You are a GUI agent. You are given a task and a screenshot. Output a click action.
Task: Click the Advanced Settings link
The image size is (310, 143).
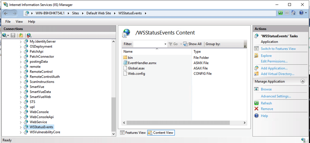tap(275, 96)
